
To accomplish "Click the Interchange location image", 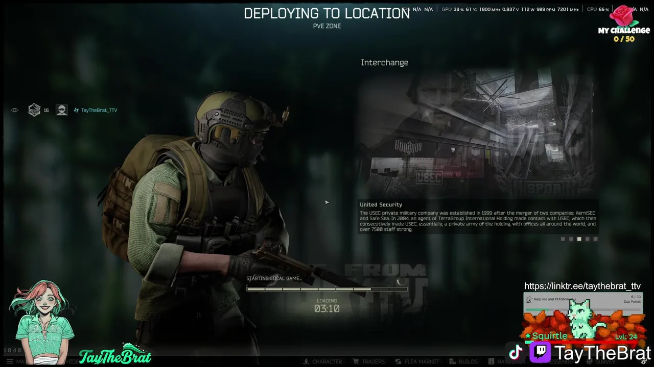I will click(x=478, y=134).
